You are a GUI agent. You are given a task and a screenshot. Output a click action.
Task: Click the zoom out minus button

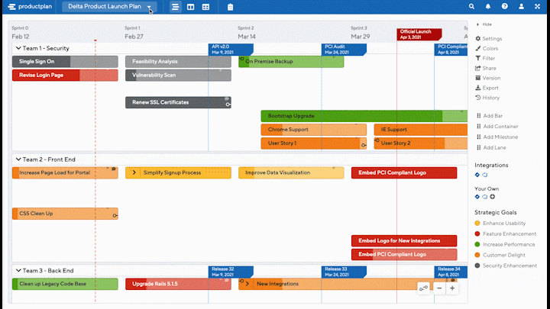(x=439, y=288)
